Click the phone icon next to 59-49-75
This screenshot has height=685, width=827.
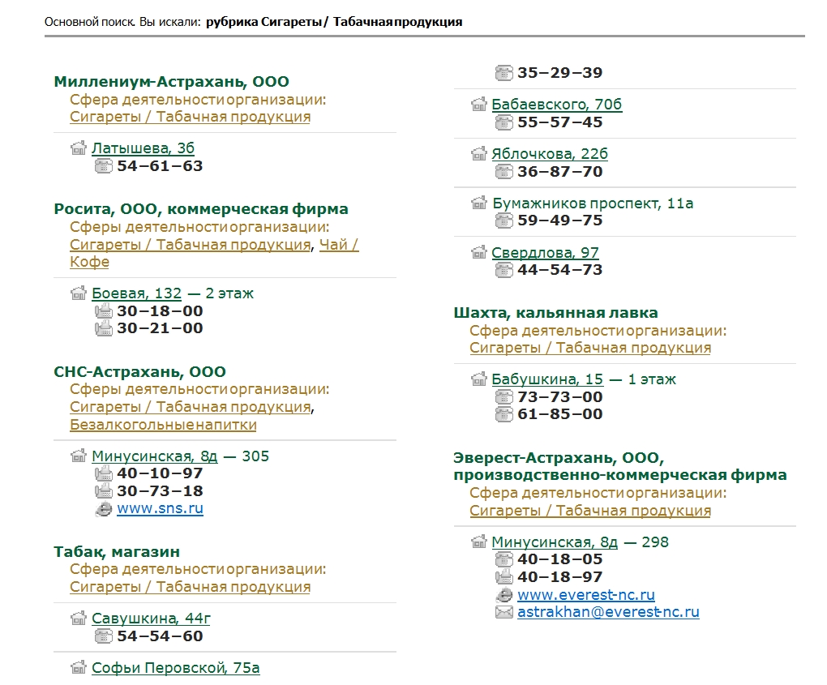coord(503,220)
